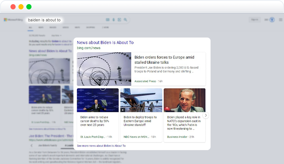Switch to the MAPS search tab
284x164 pixels.
(77, 27)
